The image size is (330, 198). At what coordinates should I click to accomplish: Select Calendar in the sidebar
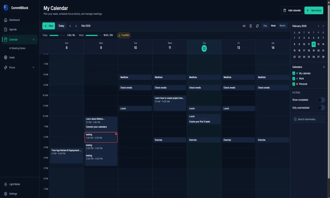click(x=19, y=40)
